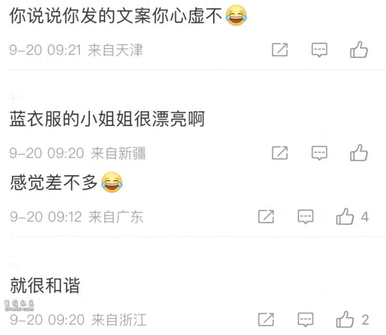Tap the repost icon on the 新疆 comment

point(280,153)
